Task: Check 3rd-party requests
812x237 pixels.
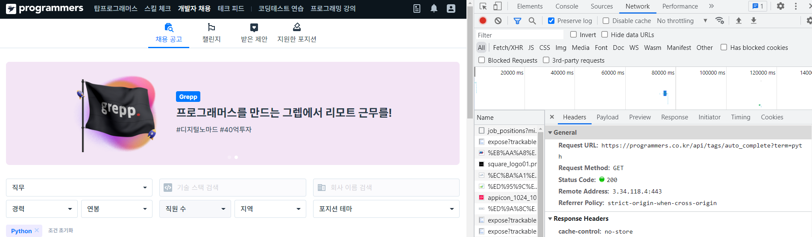Action: (546, 60)
